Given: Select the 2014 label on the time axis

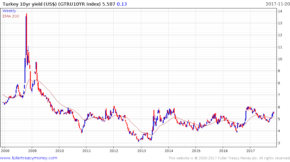Looking at the screenshot, I should (169, 151).
